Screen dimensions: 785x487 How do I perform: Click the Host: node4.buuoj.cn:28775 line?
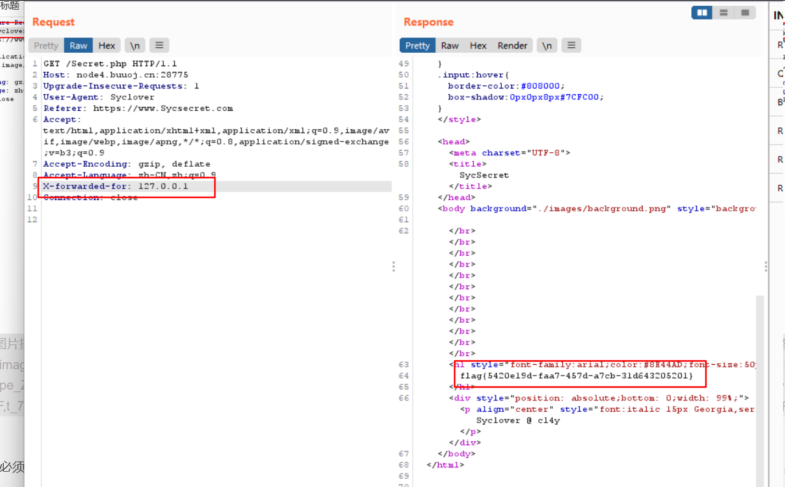tap(115, 75)
